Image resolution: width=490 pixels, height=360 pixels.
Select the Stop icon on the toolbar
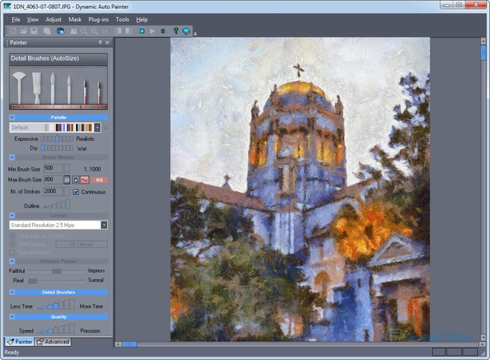(142, 29)
